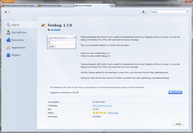Click favicon of Mozilla Firefox Start Page tab
The width and height of the screenshot is (193, 133).
click(x=40, y=6)
